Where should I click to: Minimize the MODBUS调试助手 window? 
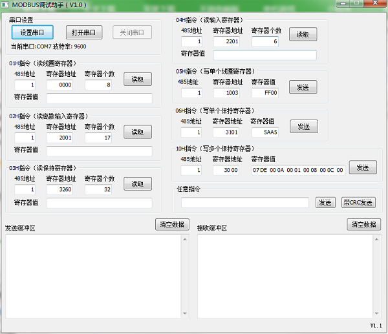click(x=343, y=3)
